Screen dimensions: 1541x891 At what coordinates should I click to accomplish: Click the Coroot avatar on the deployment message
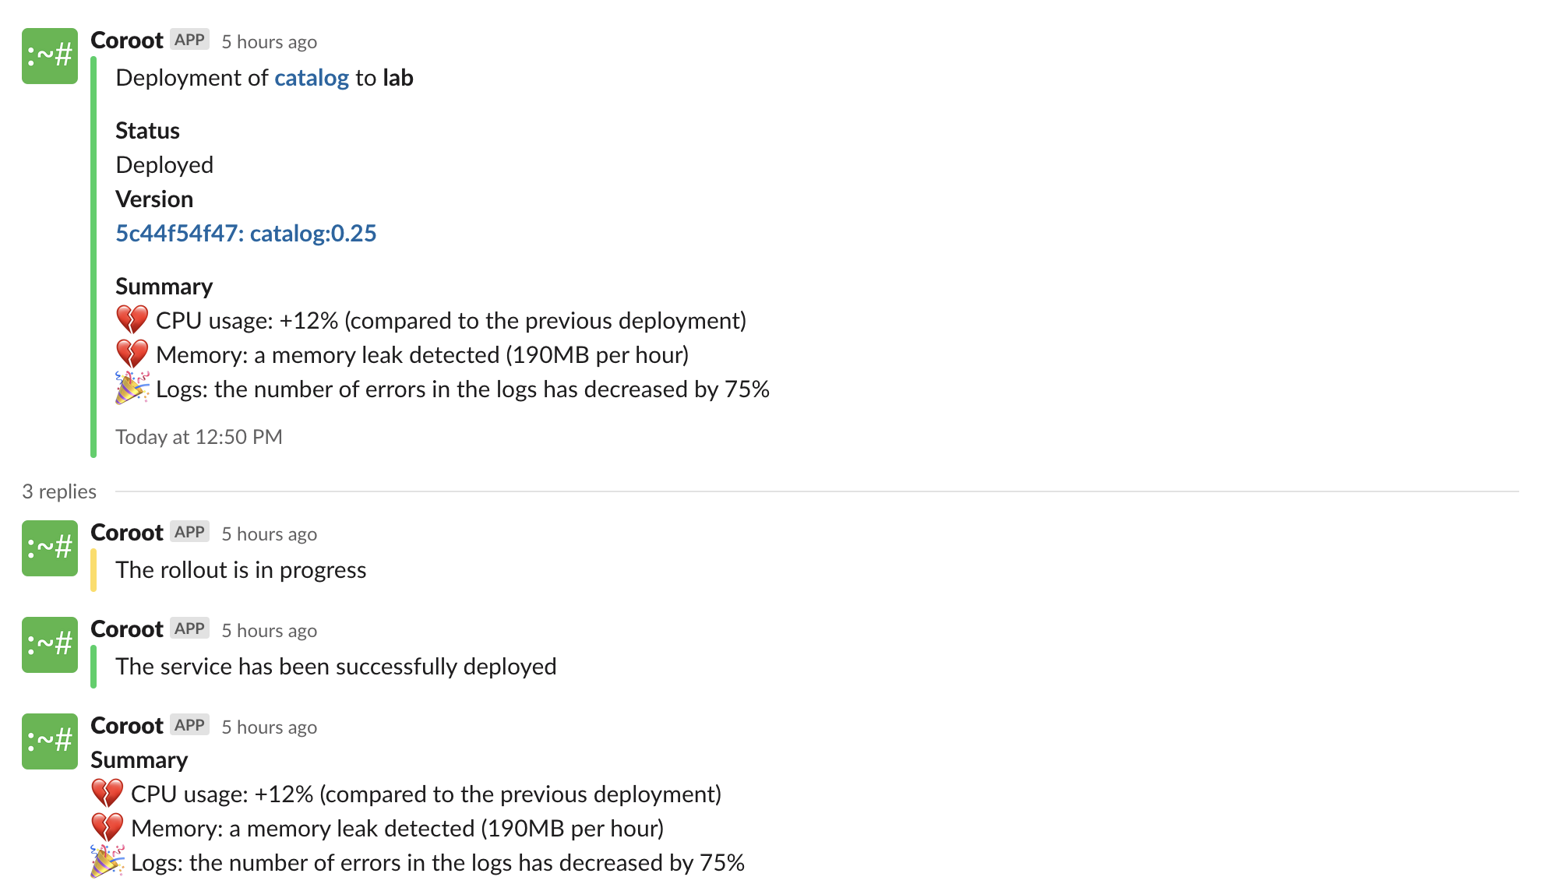click(50, 56)
